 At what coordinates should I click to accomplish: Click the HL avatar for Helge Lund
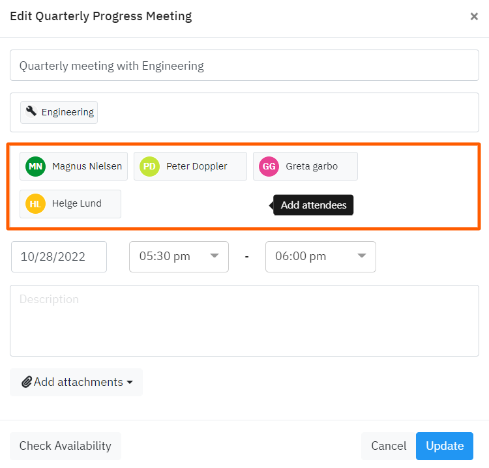(35, 203)
